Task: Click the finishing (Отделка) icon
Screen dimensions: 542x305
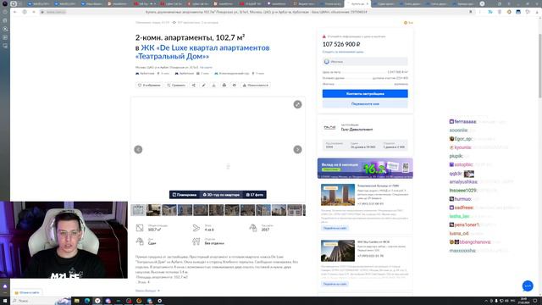Action: coord(196,241)
